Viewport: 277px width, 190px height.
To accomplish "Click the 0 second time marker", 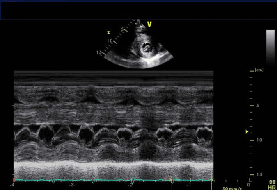I will pyautogui.click(x=248, y=185).
